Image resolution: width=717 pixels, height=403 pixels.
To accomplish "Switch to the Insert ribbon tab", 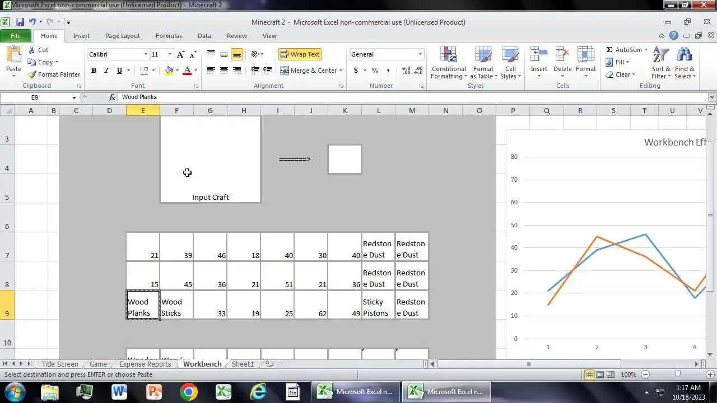I will click(81, 36).
